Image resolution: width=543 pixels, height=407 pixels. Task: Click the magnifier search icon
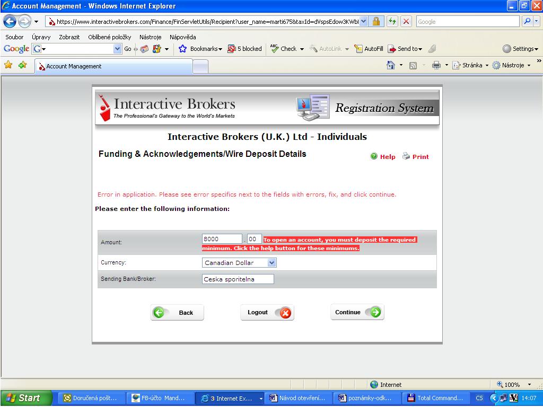pos(527,21)
